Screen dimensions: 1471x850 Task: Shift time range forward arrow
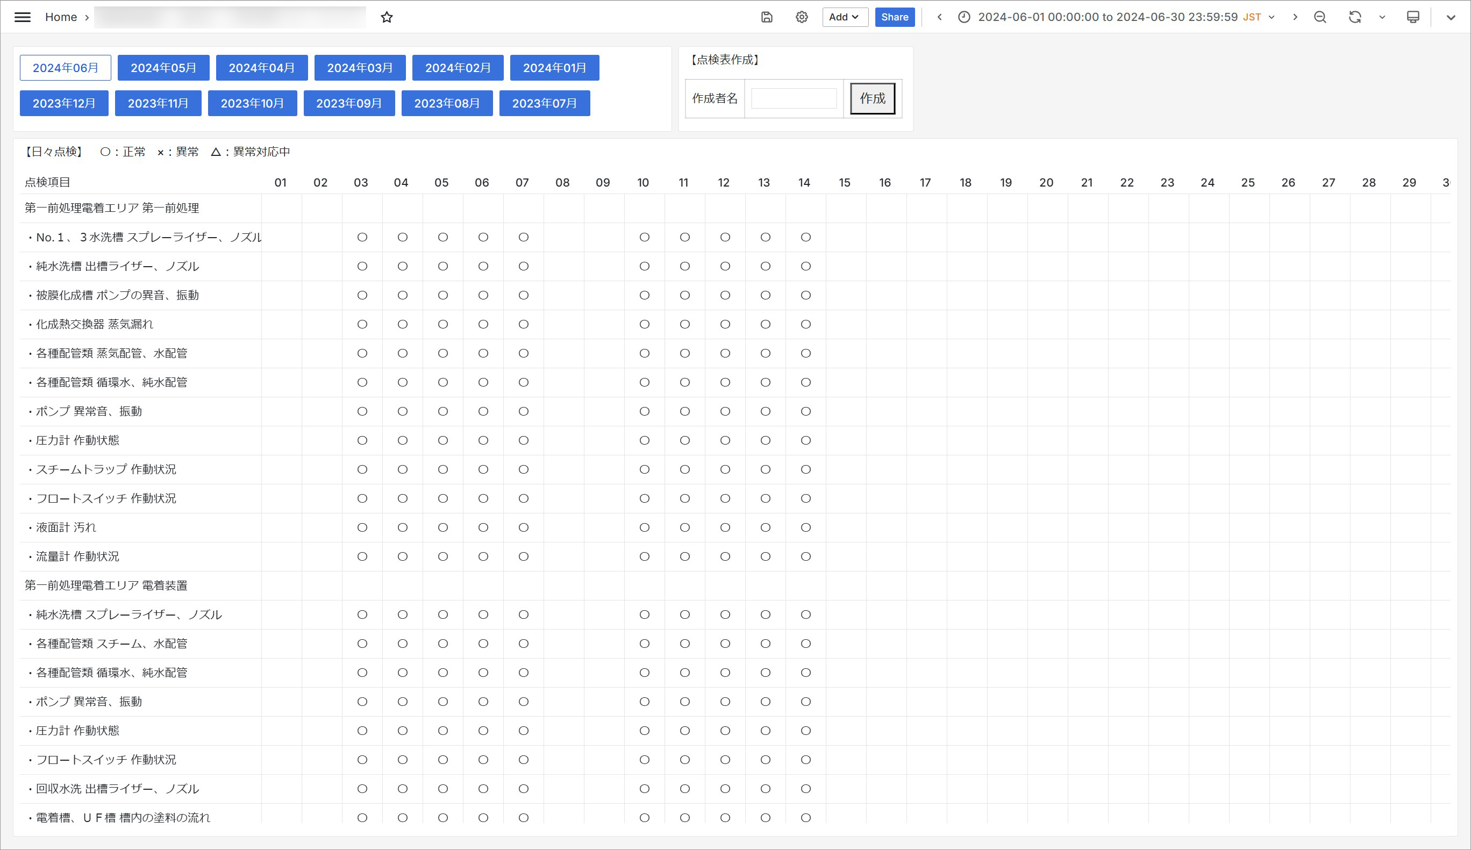1295,17
